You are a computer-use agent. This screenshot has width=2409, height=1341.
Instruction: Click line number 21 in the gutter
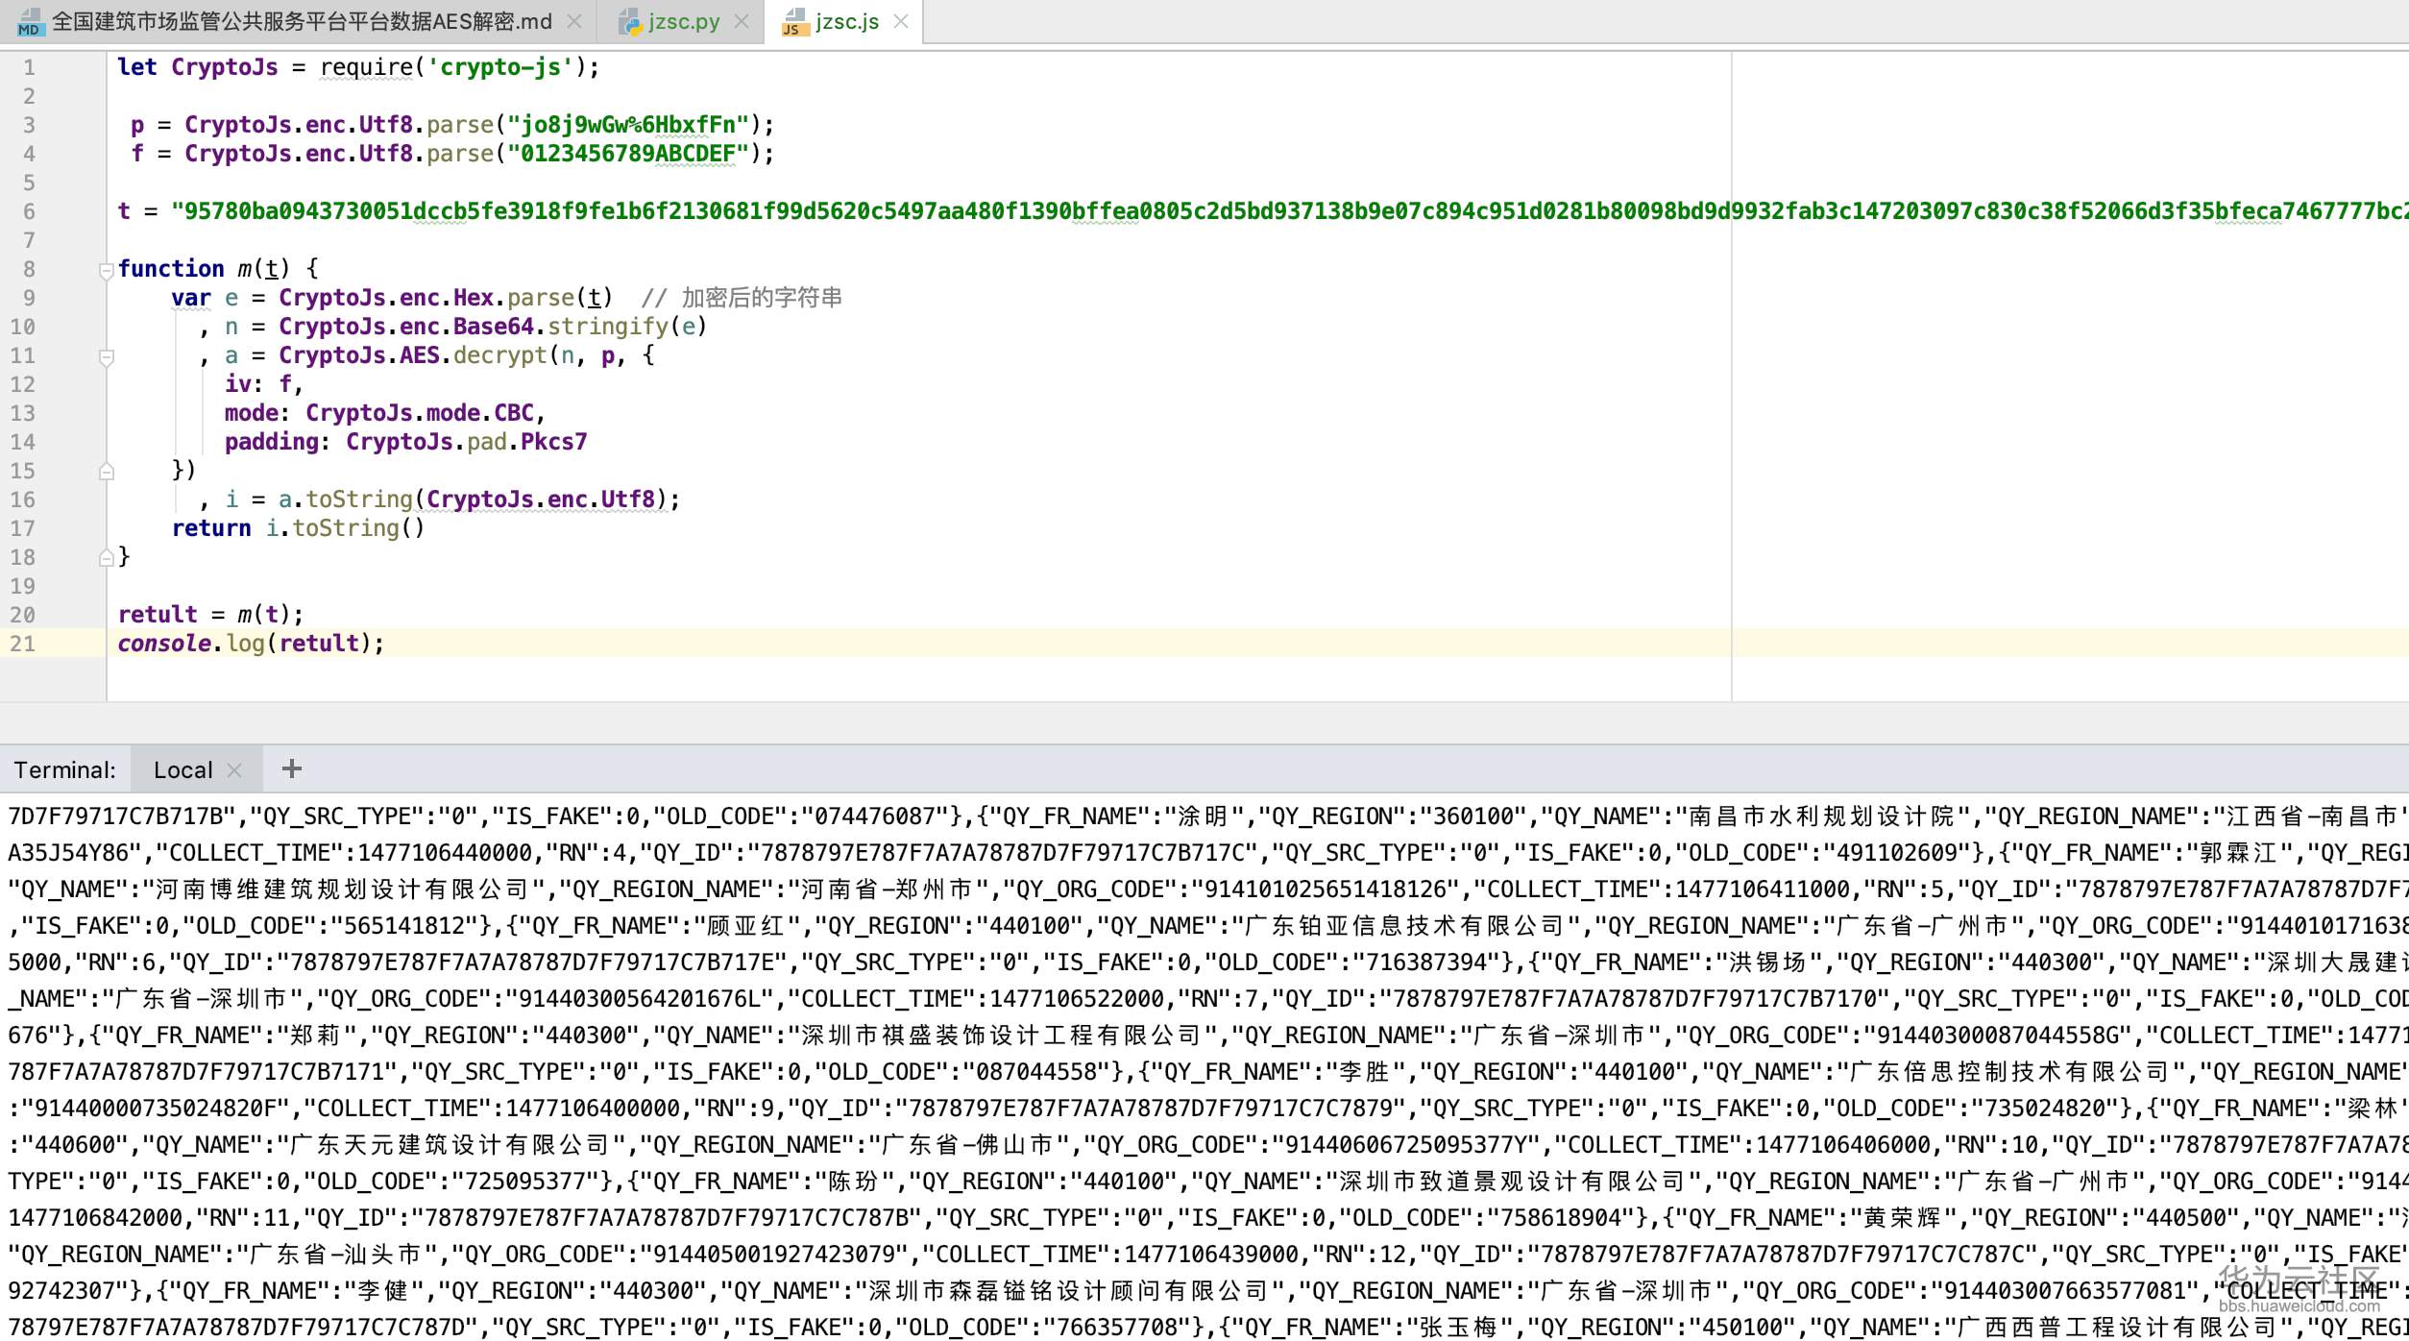(x=22, y=644)
